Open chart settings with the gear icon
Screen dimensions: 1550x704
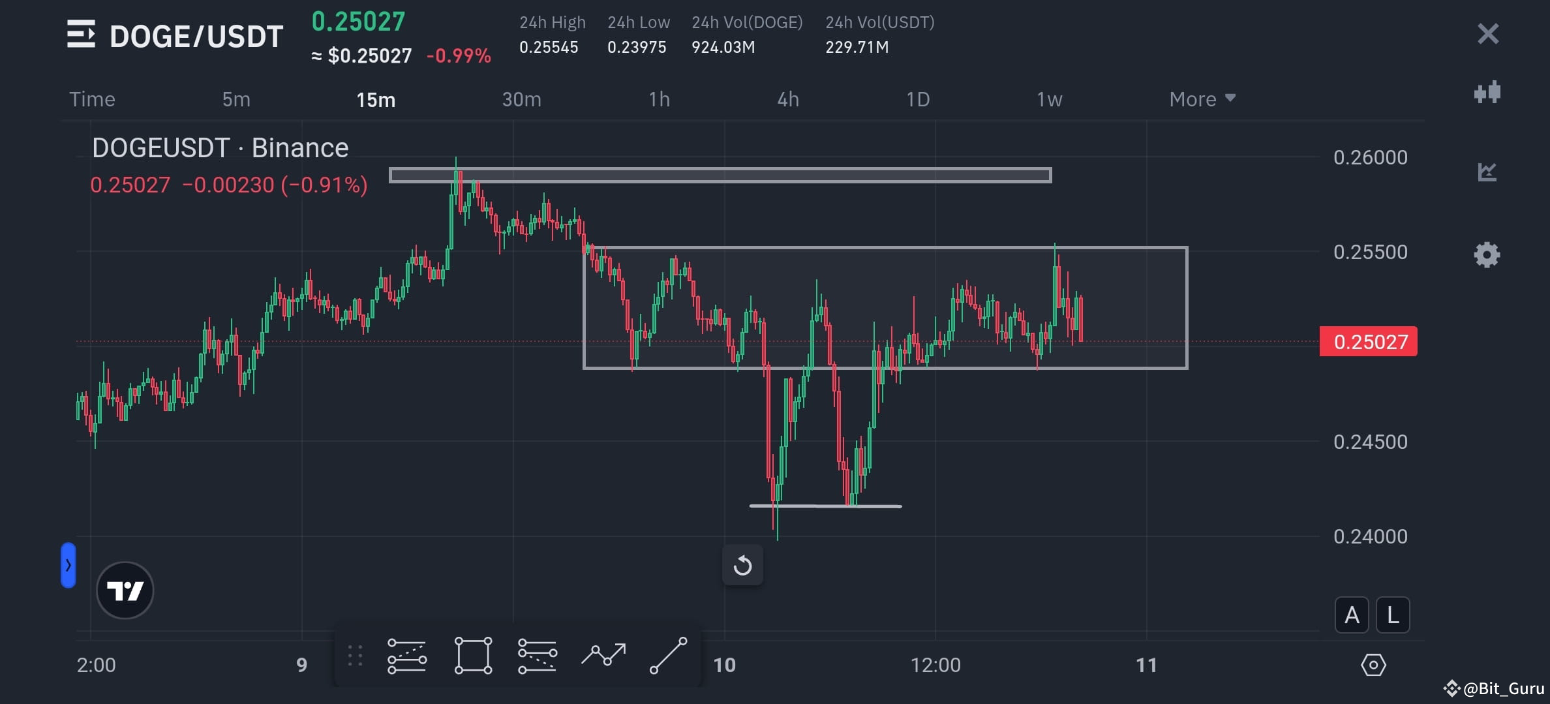pos(1488,254)
